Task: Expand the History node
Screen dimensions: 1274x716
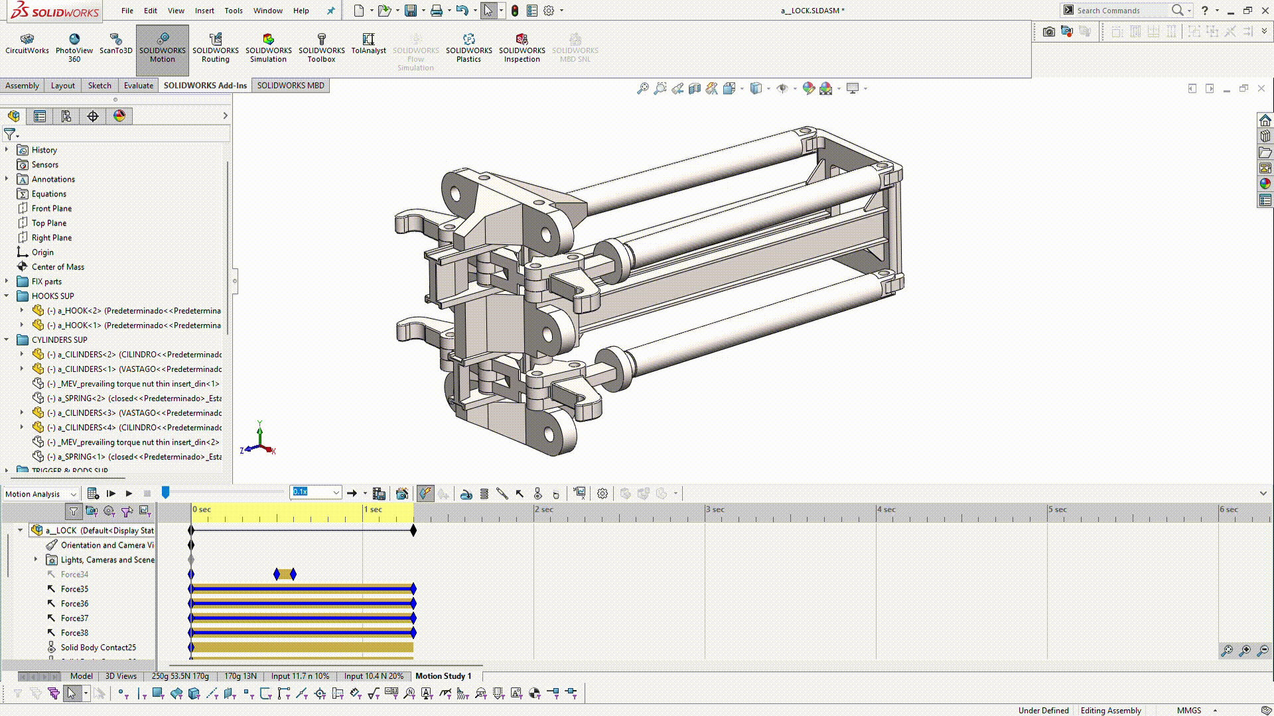Action: click(7, 150)
